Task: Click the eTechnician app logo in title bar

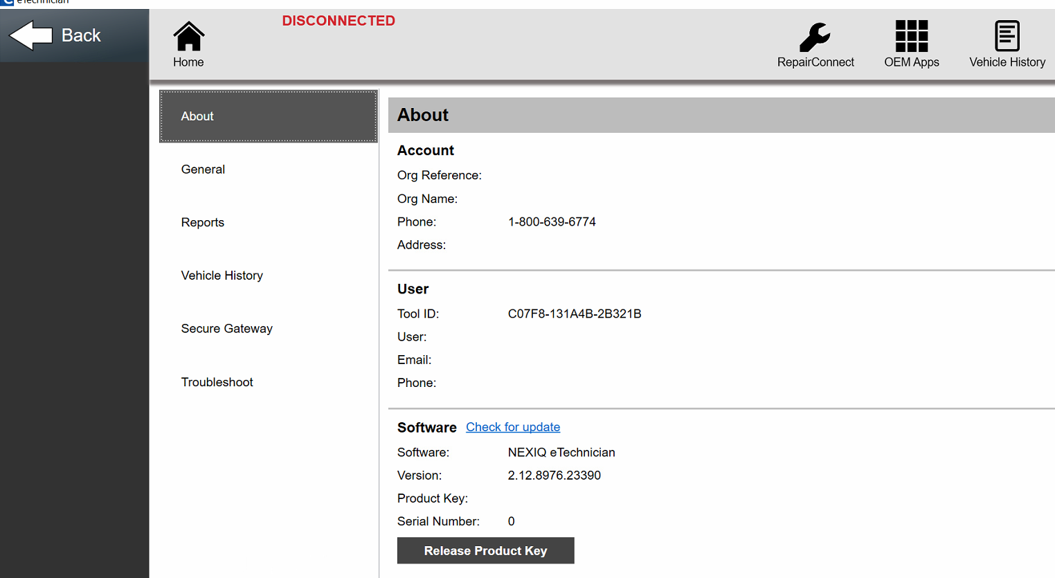Action: (7, 2)
